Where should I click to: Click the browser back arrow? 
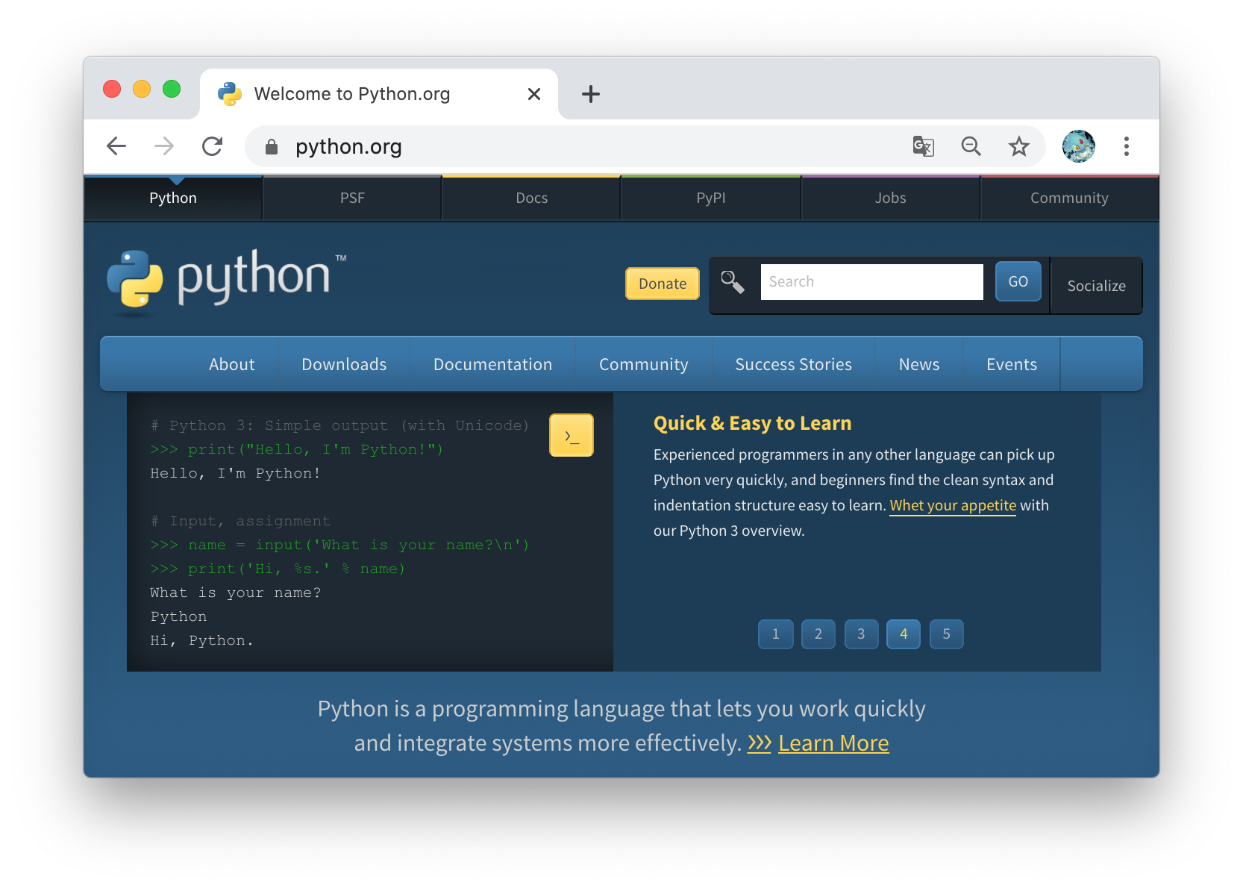click(x=116, y=146)
